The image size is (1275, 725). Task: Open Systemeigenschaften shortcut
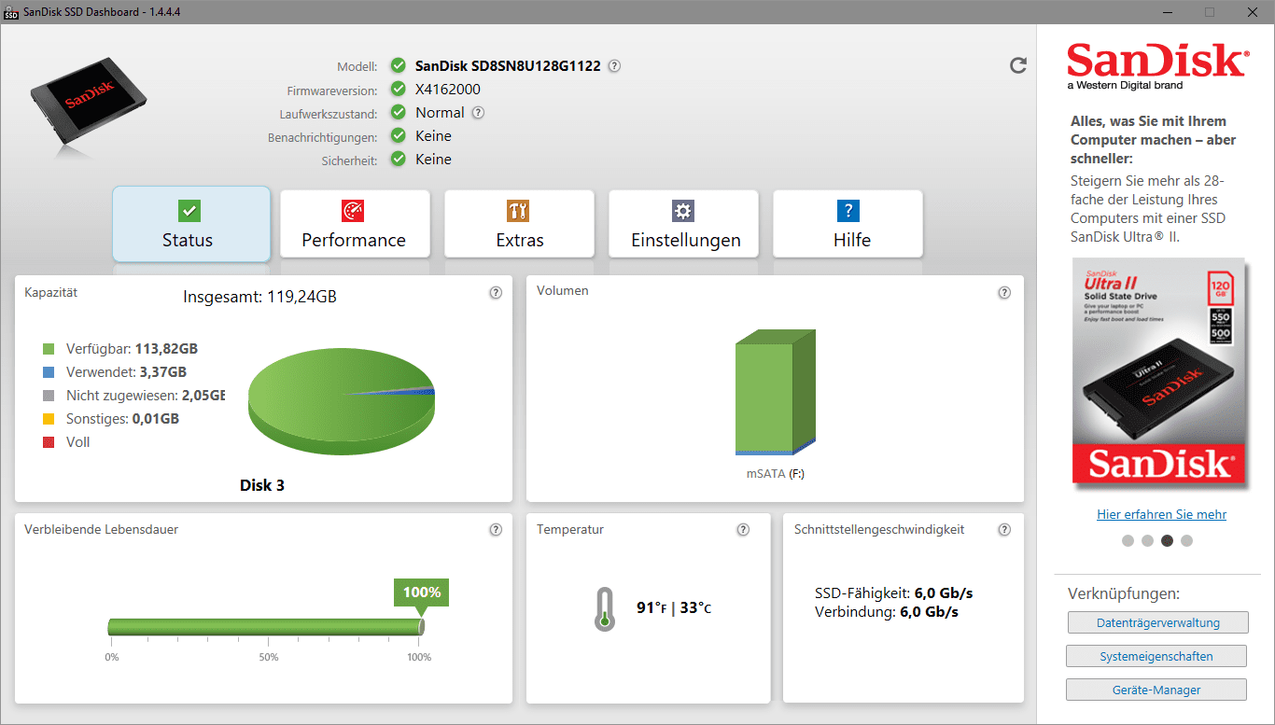pyautogui.click(x=1156, y=656)
